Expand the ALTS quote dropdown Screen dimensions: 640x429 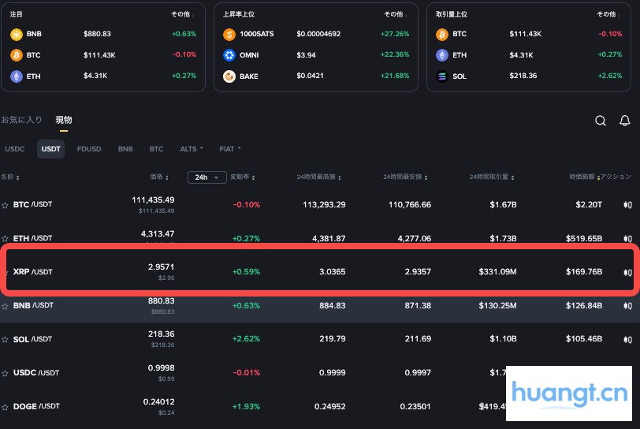coord(192,149)
